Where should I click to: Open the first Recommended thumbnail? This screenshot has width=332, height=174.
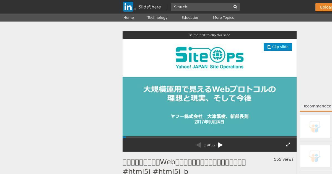(x=315, y=126)
